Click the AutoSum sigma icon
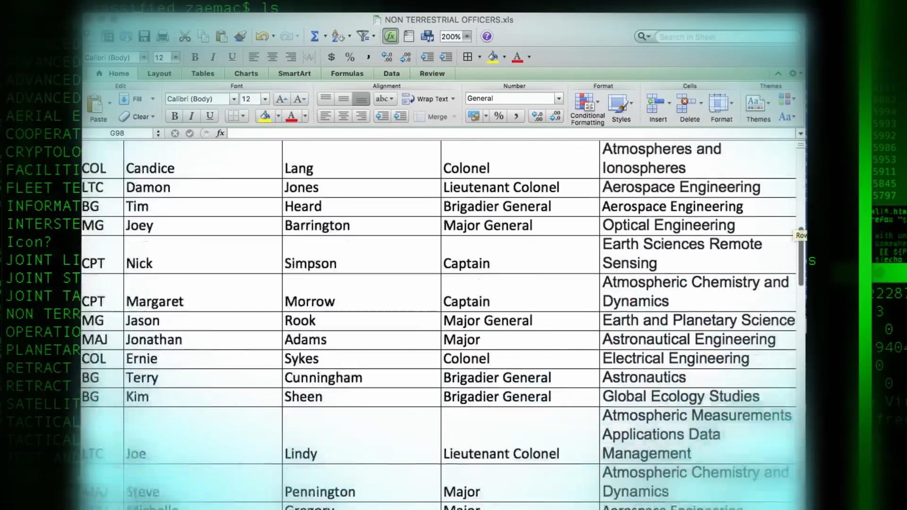907x510 pixels. (x=314, y=36)
